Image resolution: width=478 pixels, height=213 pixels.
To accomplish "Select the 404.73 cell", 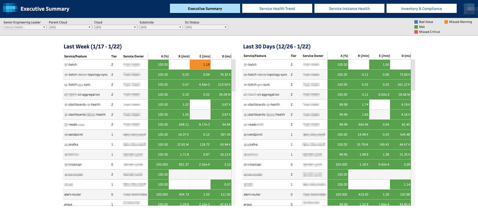I will click(x=179, y=195).
